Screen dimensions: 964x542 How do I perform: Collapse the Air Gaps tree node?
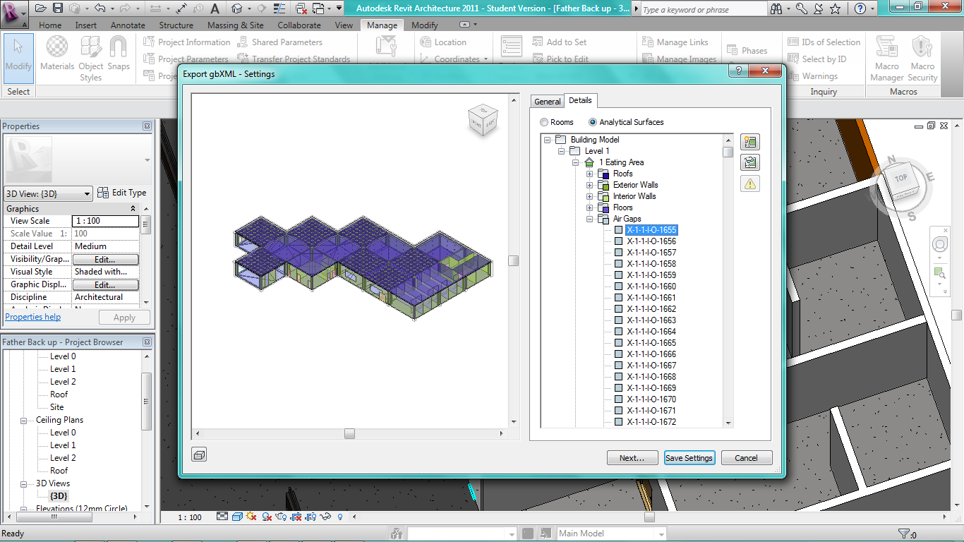[x=590, y=219]
